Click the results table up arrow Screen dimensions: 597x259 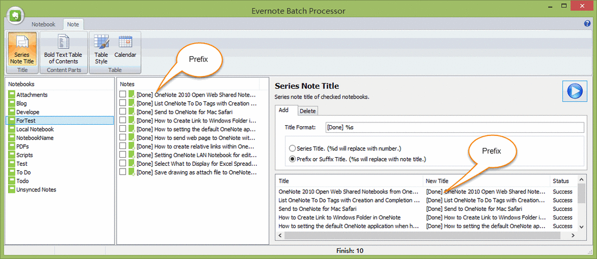coord(581,179)
